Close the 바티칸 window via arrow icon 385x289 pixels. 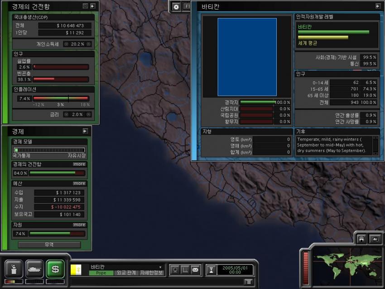click(378, 6)
